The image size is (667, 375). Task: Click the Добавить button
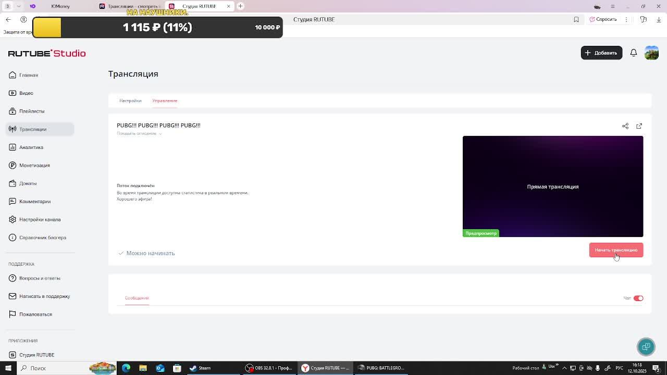pos(601,53)
